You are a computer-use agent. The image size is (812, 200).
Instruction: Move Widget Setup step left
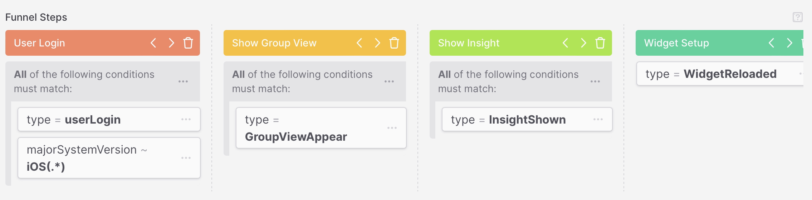(772, 43)
